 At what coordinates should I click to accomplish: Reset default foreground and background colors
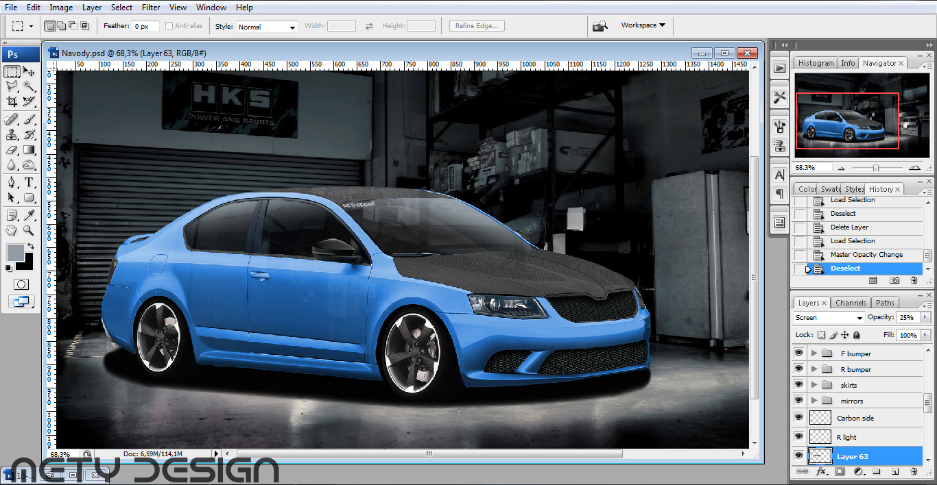10,268
